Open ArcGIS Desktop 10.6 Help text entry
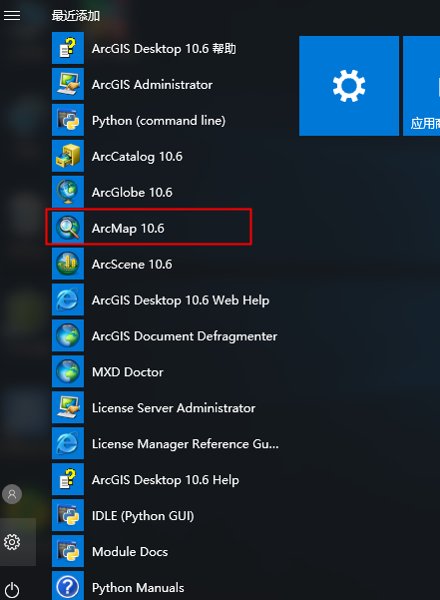Viewport: 440px width, 600px height. coord(166,480)
